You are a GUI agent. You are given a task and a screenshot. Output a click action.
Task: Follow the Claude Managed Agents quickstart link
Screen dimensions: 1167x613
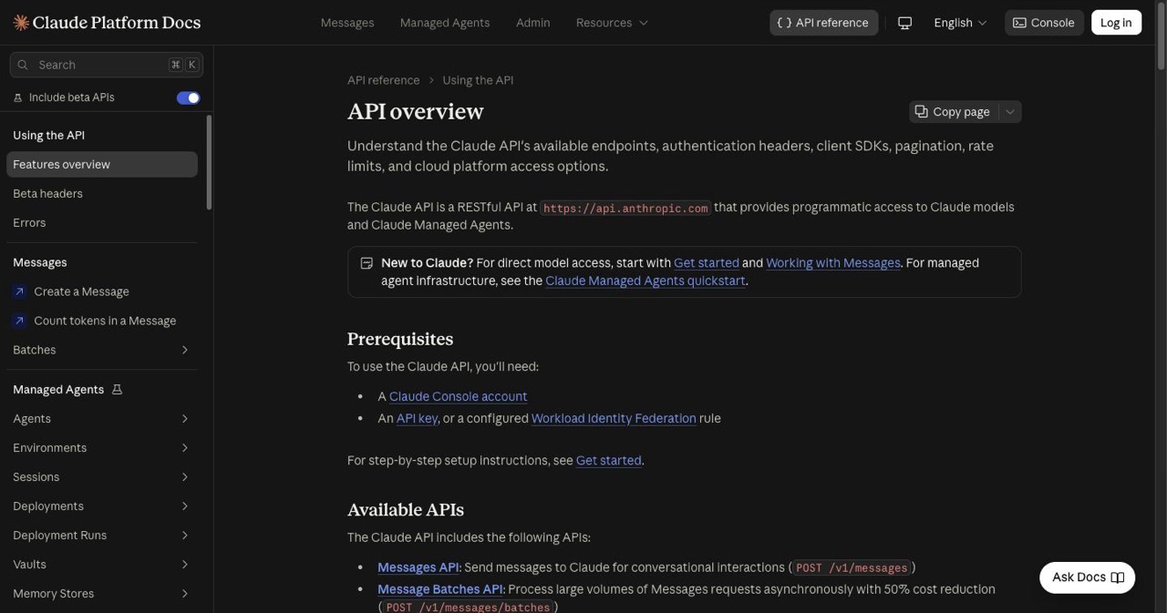[645, 281]
